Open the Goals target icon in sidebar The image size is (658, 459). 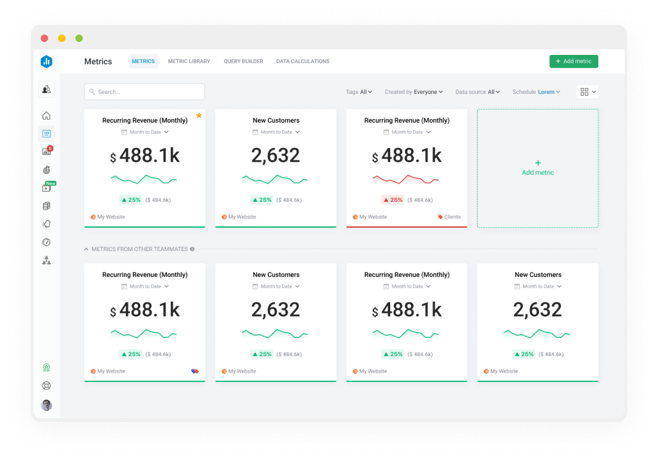click(46, 170)
